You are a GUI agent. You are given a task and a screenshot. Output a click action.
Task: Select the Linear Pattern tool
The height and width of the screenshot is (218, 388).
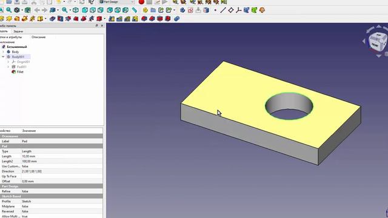[x=119, y=19]
